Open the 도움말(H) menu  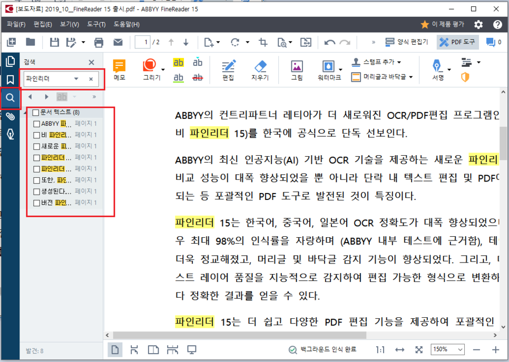pyautogui.click(x=126, y=24)
